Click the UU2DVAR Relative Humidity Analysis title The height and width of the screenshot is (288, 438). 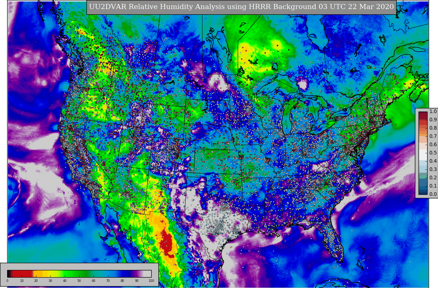click(x=241, y=7)
